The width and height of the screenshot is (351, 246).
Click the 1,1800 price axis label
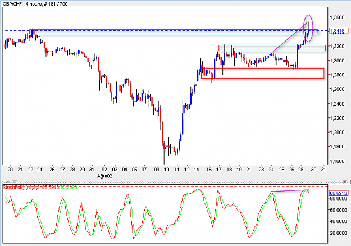[x=338, y=147]
